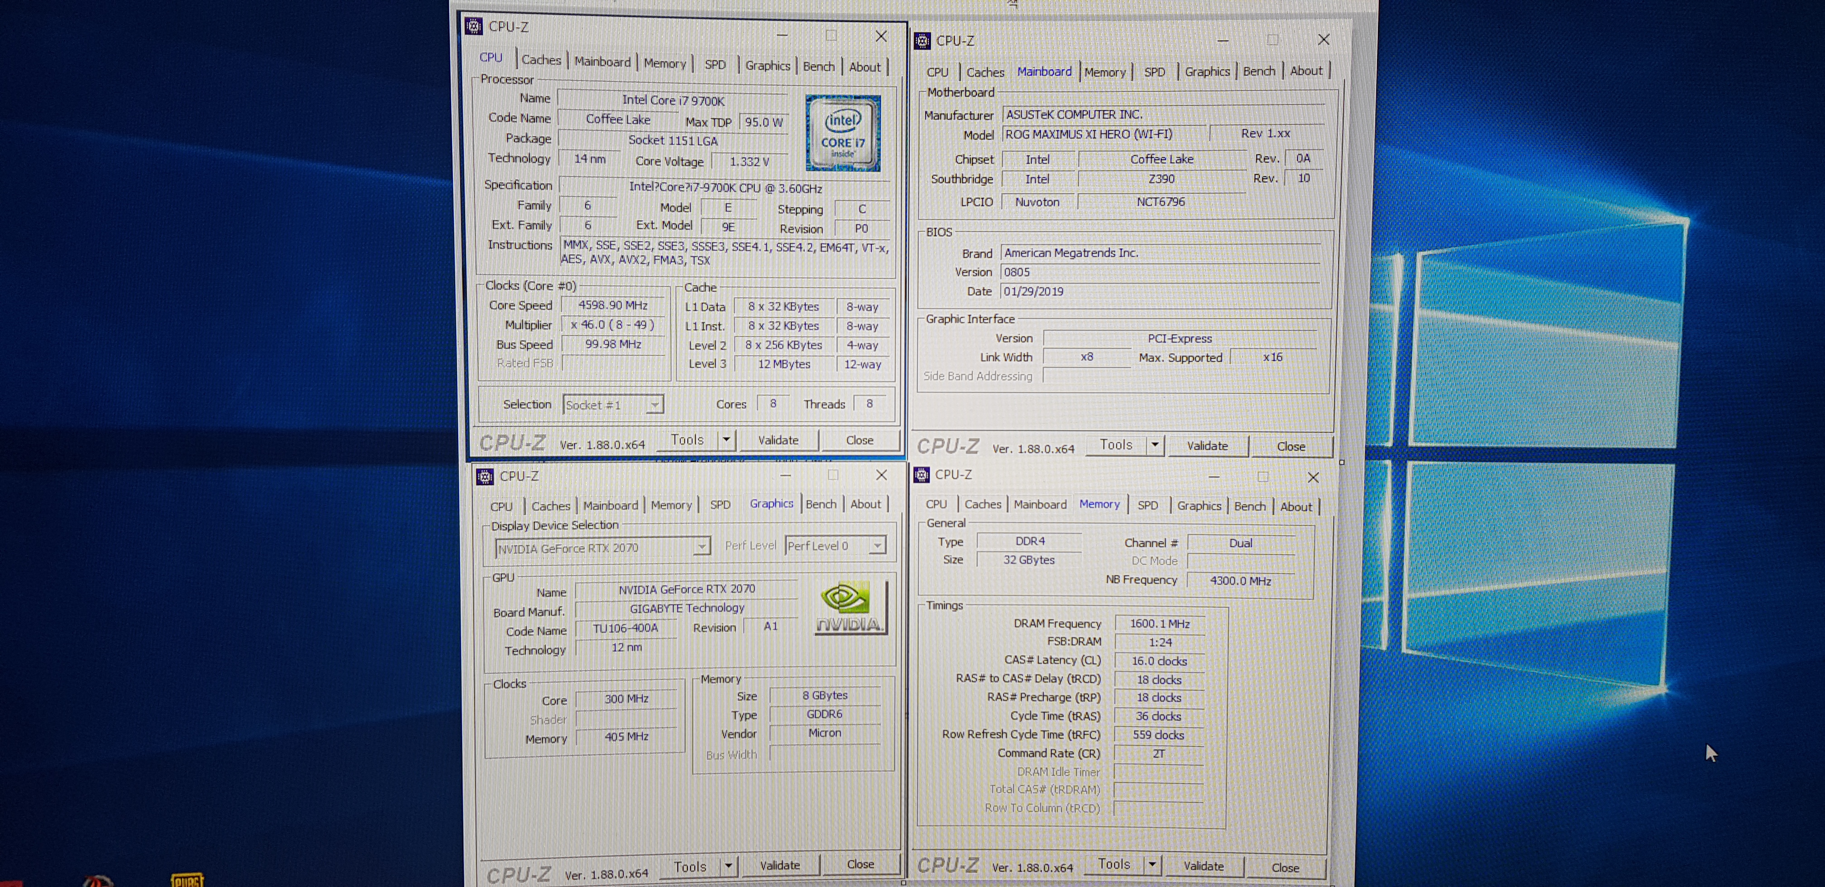1825x887 pixels.
Task: Close the Mainboard CPU-Z window with X
Action: coord(1323,40)
